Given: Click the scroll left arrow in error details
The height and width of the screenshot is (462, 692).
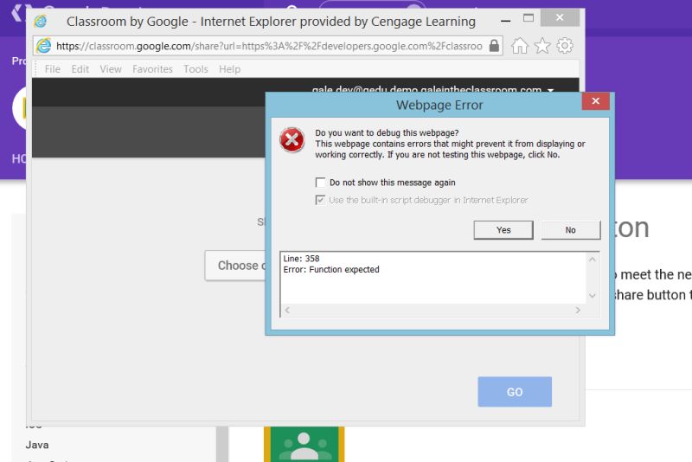Looking at the screenshot, I should pos(287,311).
